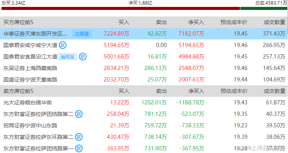The image size is (288, 153).
Task: Select cost price 19.23
Action: pos(240,125)
